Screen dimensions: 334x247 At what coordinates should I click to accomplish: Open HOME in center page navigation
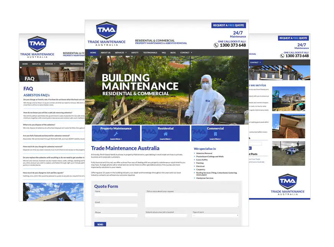pos(93,52)
